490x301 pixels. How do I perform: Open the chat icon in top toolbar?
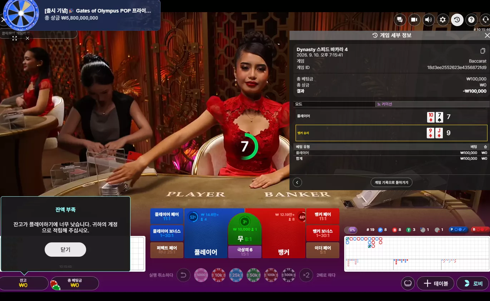(x=400, y=20)
